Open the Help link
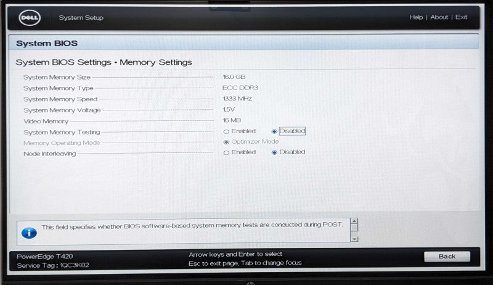493x285 pixels. point(416,17)
